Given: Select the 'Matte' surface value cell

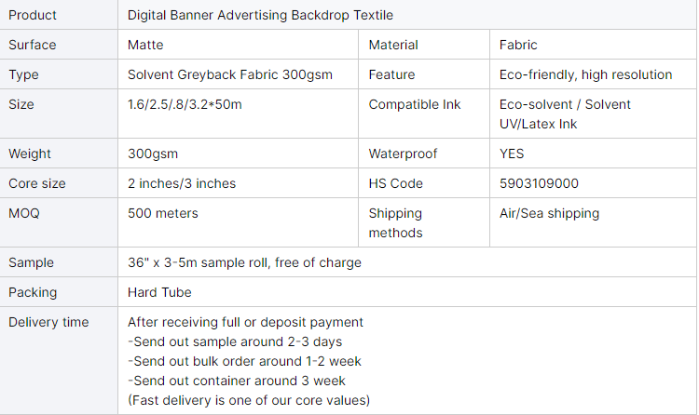Looking at the screenshot, I should coord(146,45).
